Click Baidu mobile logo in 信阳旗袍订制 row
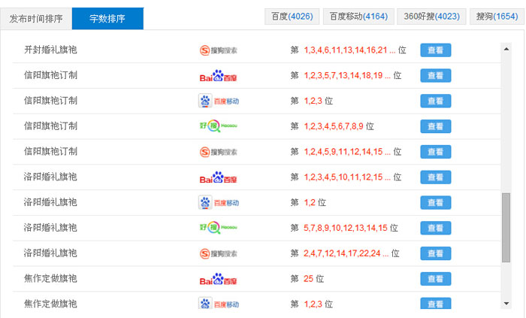Viewport: 526px width, 318px height. (x=219, y=101)
